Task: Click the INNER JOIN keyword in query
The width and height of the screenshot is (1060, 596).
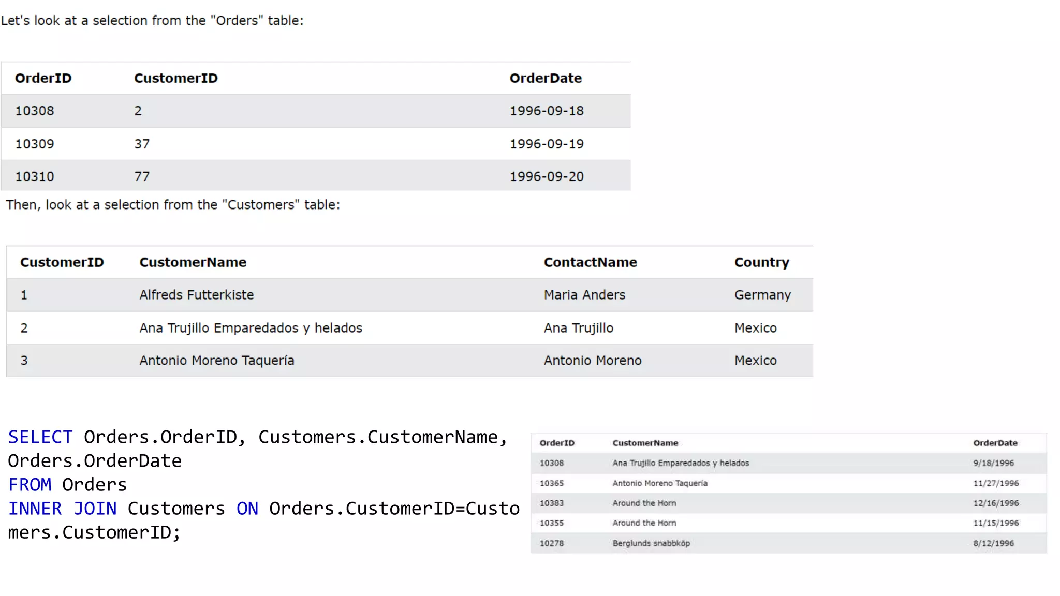Action: pos(62,509)
